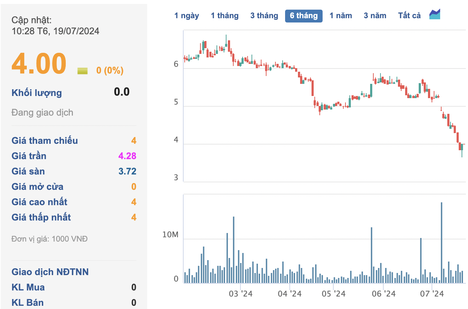Click the 03 '24 x-axis label
This screenshot has height=309, width=468.
[x=240, y=294]
